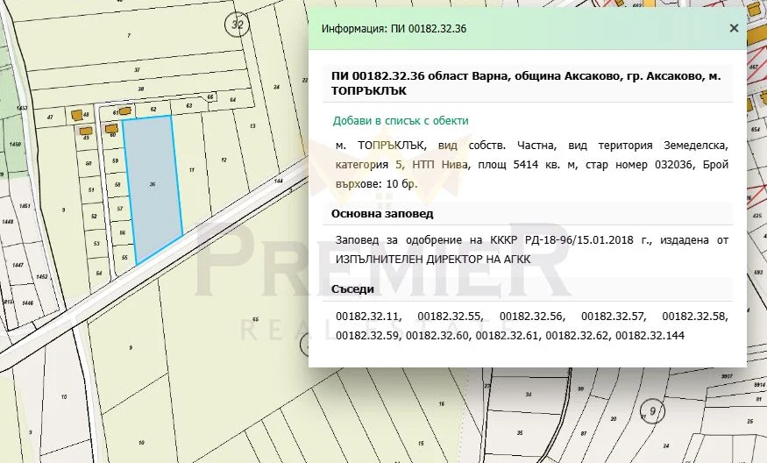The width and height of the screenshot is (767, 463).
Task: Close the parcel information popup
Action: click(x=734, y=28)
